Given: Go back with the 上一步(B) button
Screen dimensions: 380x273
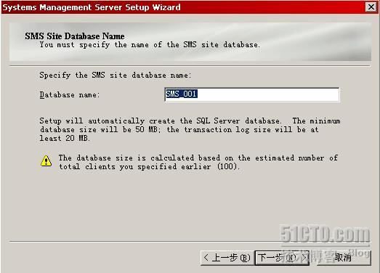Looking at the screenshot, I should tap(227, 258).
